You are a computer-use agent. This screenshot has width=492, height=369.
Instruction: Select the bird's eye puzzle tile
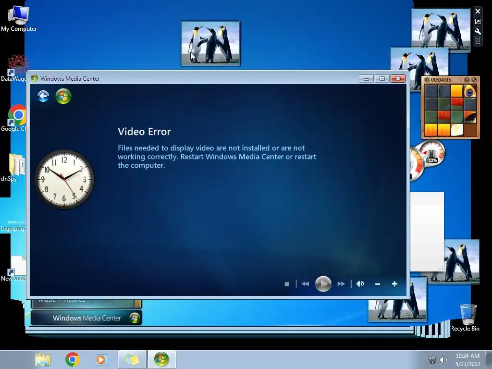click(470, 91)
